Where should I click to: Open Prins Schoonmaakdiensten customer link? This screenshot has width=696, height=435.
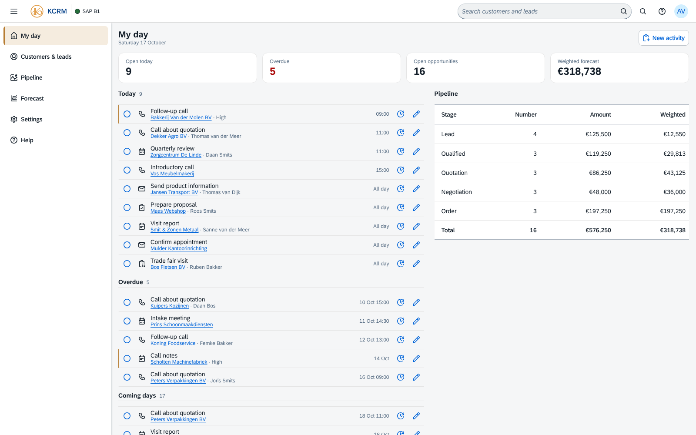182,325
